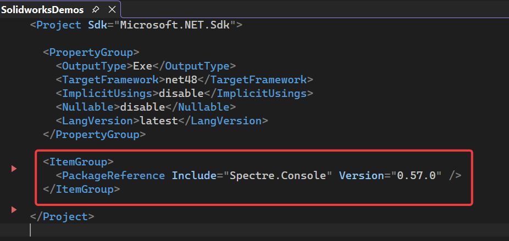The height and width of the screenshot is (241, 509).
Task: Click the "0.57.0" version value
Action: (x=416, y=176)
